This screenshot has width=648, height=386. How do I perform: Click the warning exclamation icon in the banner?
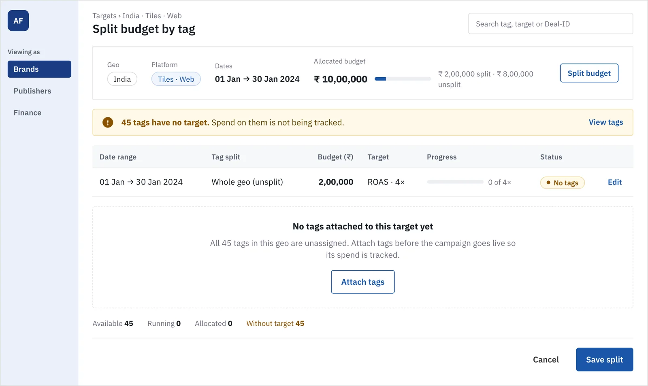[x=108, y=122]
